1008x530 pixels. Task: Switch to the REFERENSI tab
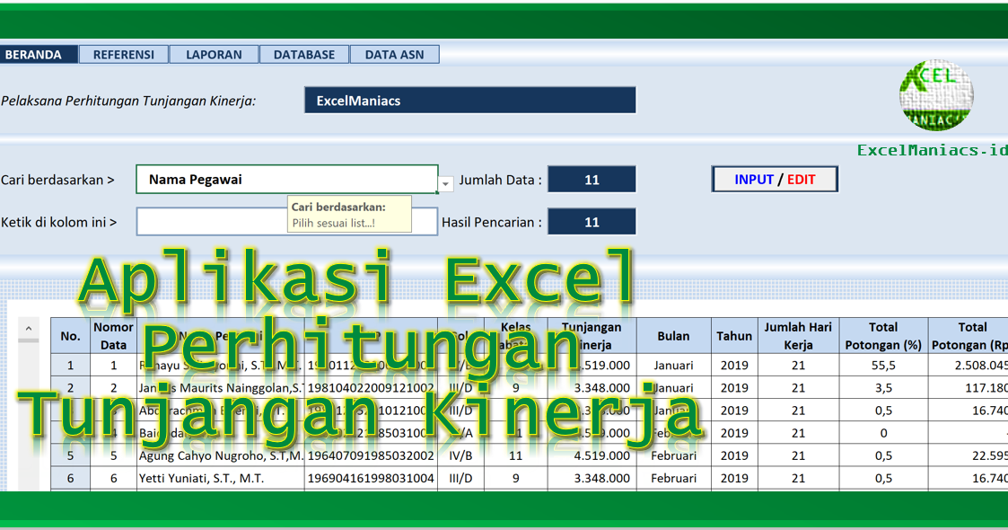[123, 54]
